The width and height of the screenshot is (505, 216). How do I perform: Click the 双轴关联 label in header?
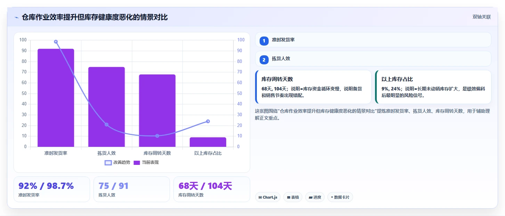(x=481, y=17)
